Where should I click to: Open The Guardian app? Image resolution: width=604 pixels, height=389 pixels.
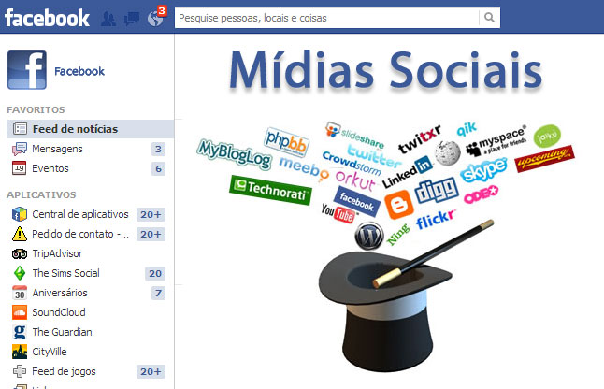click(62, 332)
